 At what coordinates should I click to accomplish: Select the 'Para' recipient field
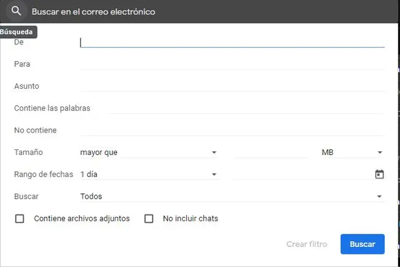click(231, 64)
